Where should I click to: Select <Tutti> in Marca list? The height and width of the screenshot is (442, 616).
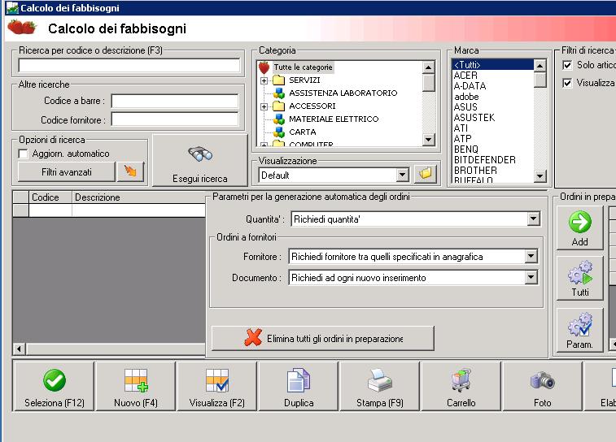(x=492, y=65)
